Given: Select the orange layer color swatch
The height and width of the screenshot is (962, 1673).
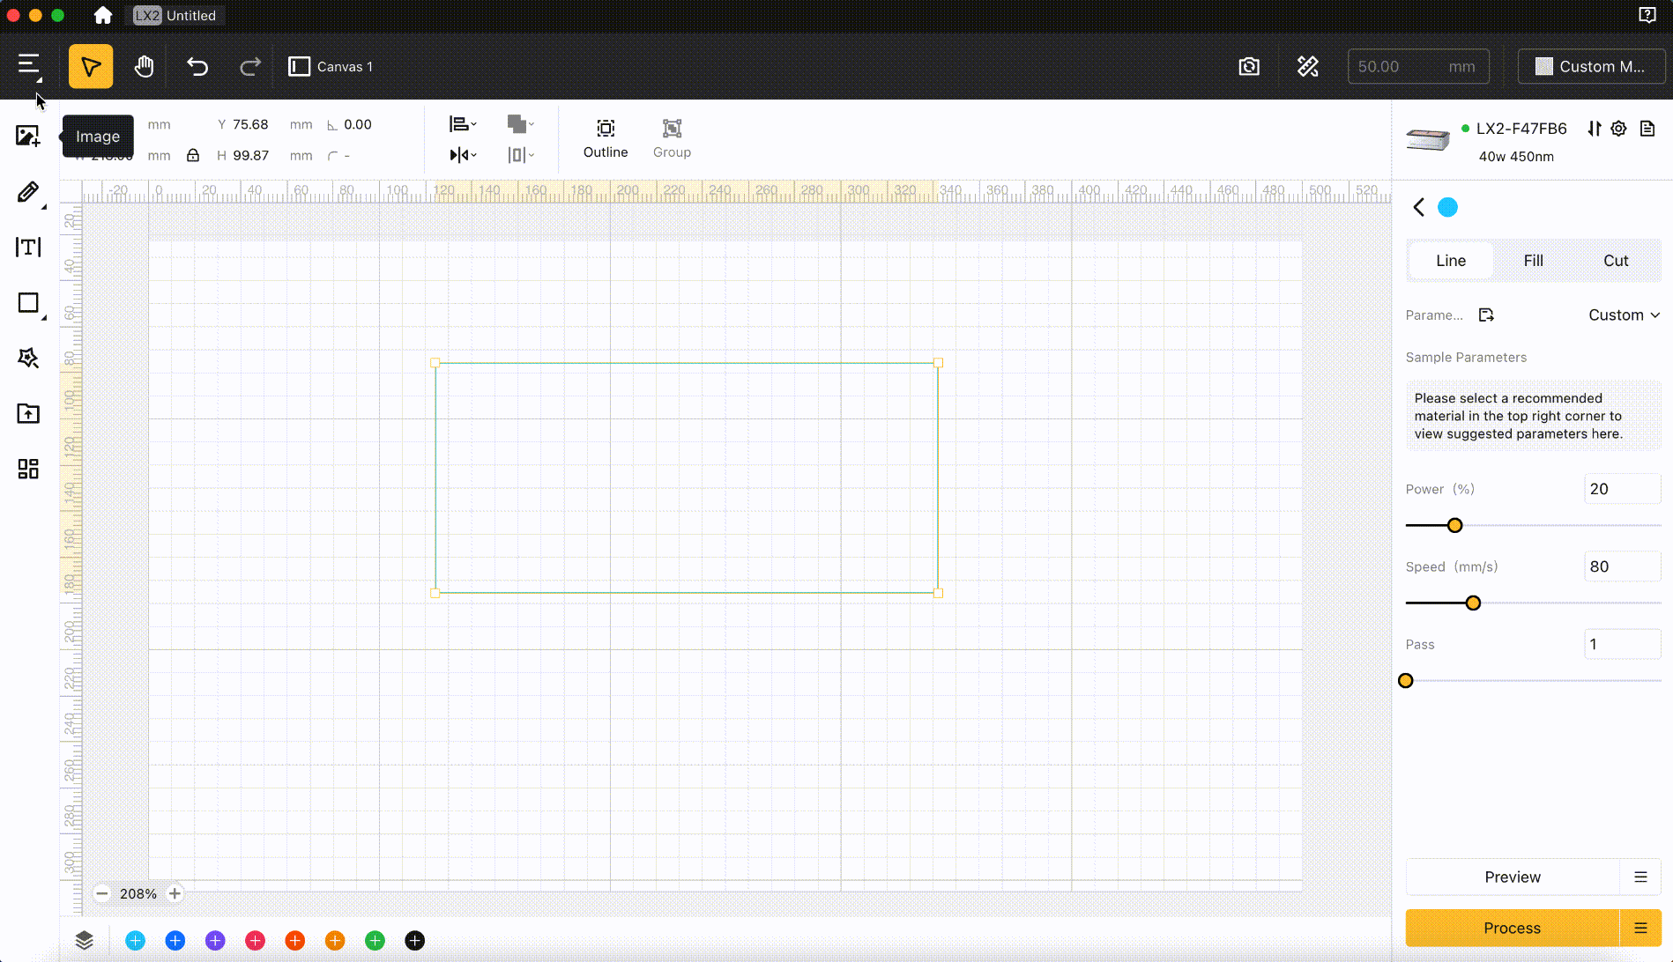Looking at the screenshot, I should click(x=335, y=941).
